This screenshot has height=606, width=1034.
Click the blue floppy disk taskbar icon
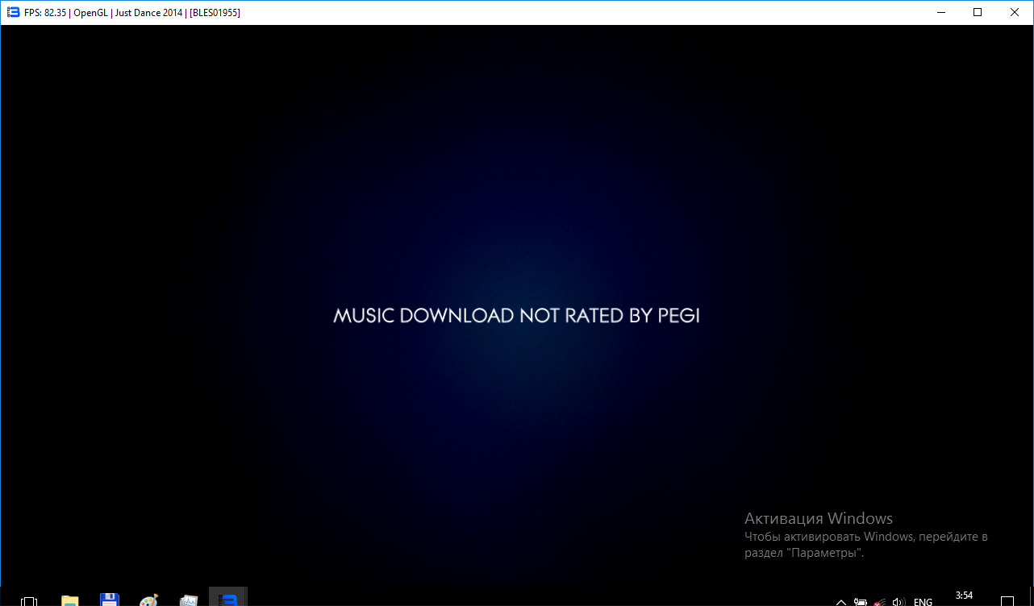[110, 600]
